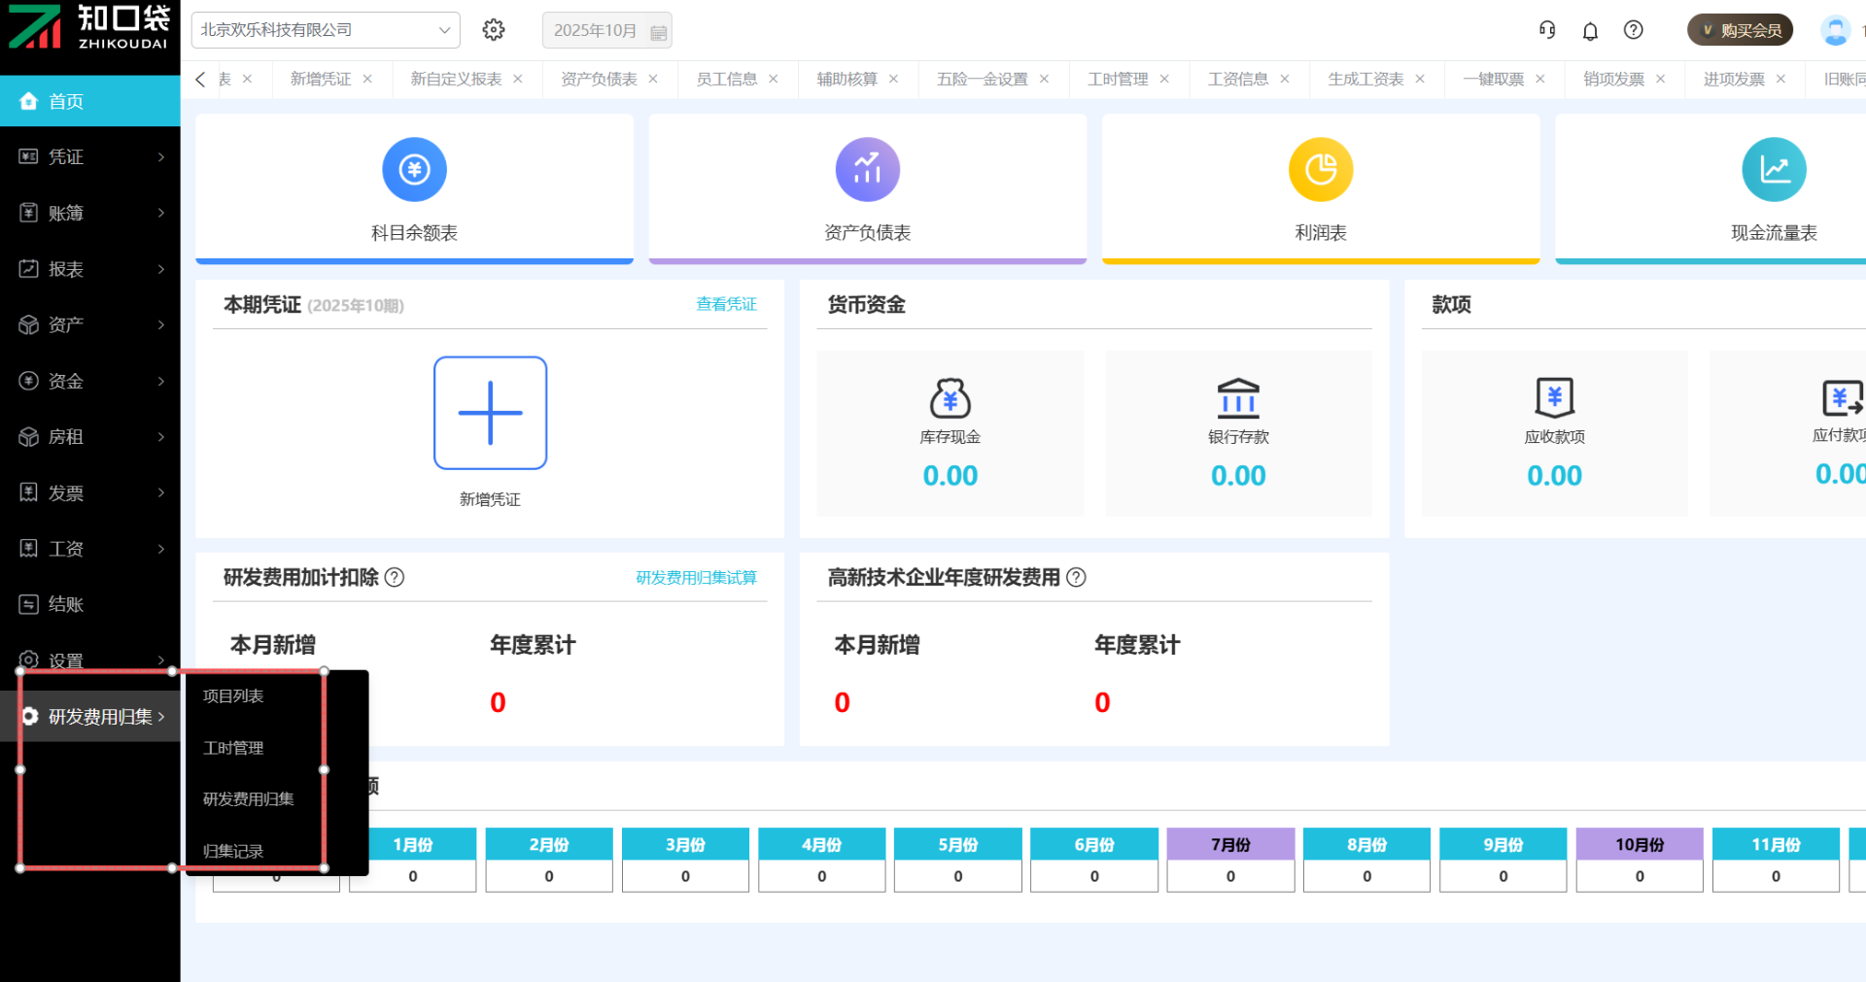
Task: Click the 查看凭证 link
Action: click(726, 305)
